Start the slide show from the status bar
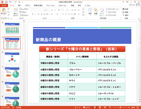 pos(110,107)
